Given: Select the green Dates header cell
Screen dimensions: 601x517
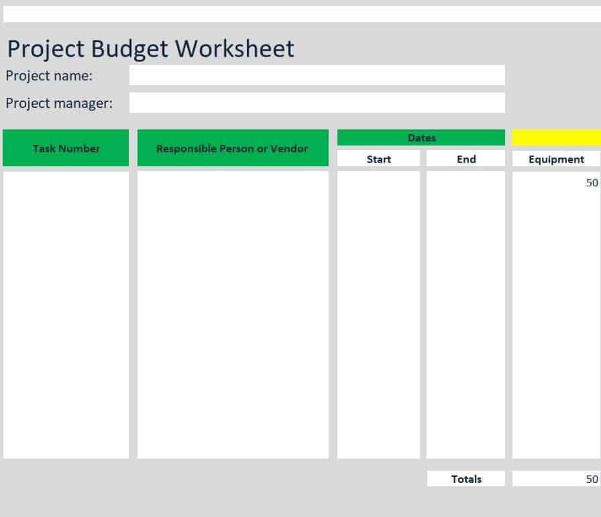Looking at the screenshot, I should pos(421,137).
